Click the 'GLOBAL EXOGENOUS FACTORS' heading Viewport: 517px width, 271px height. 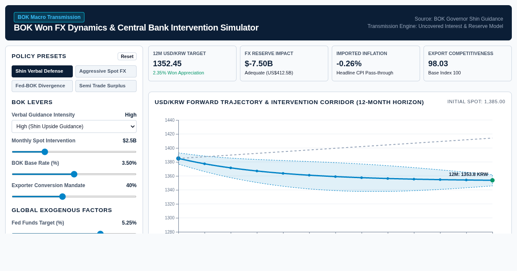pos(62,210)
